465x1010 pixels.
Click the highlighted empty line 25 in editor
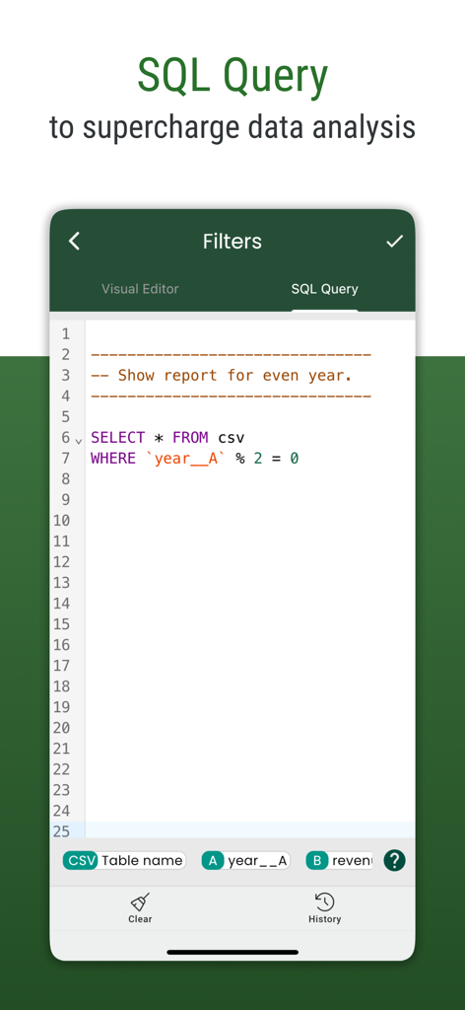[x=249, y=830]
